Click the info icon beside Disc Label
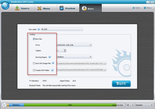The image size is (155, 109). pyautogui.click(x=39, y=29)
